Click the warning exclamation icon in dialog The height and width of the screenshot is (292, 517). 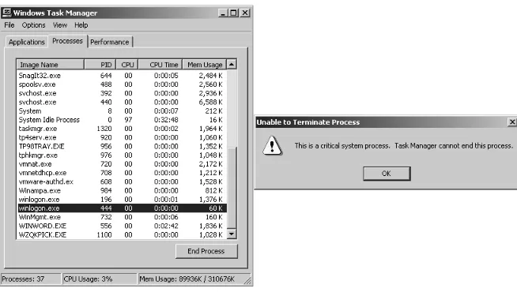click(x=272, y=145)
